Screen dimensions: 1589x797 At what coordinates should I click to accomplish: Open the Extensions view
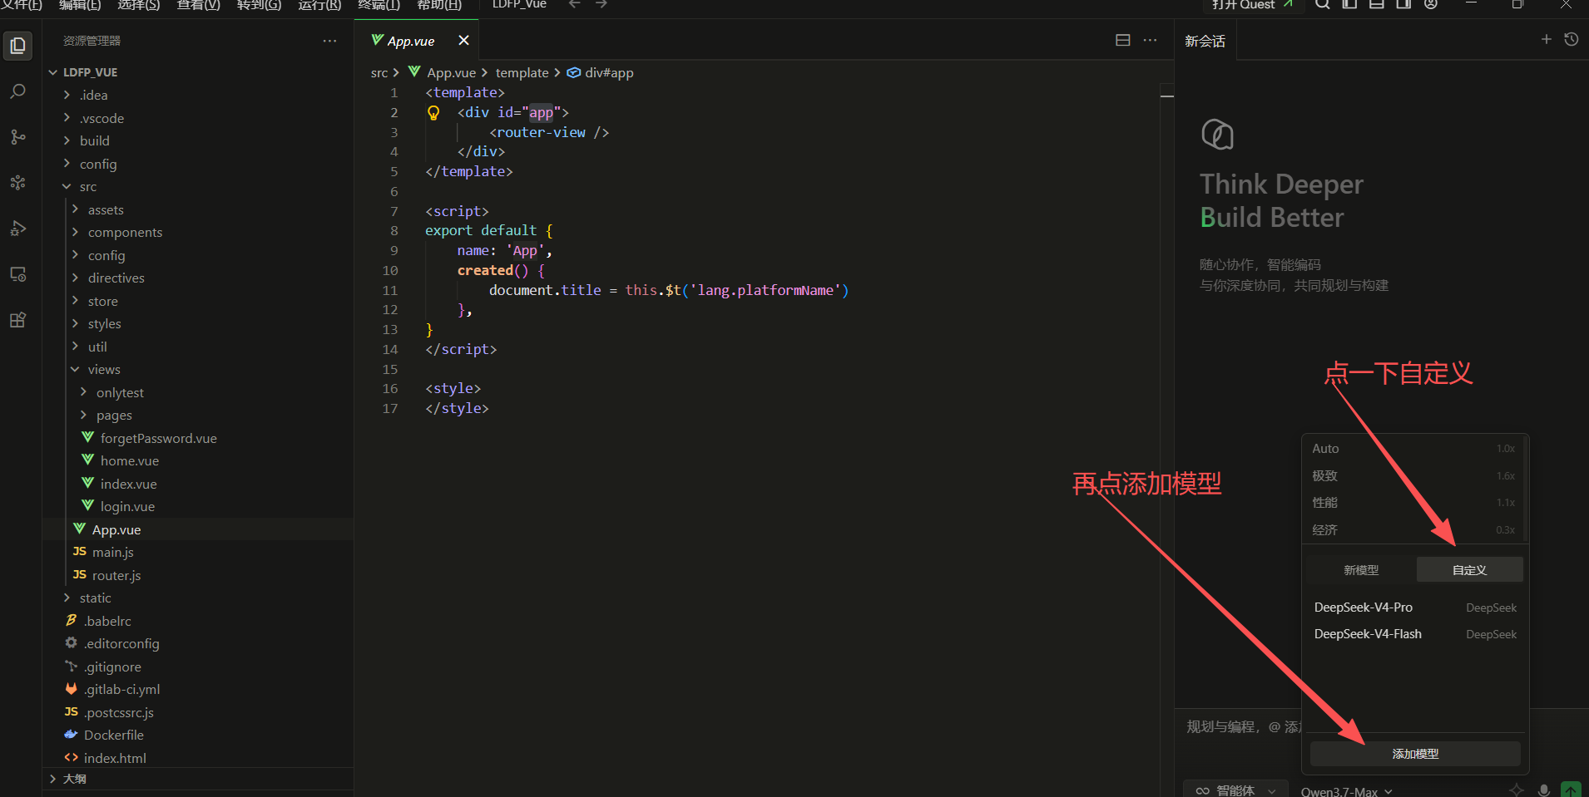[x=17, y=320]
